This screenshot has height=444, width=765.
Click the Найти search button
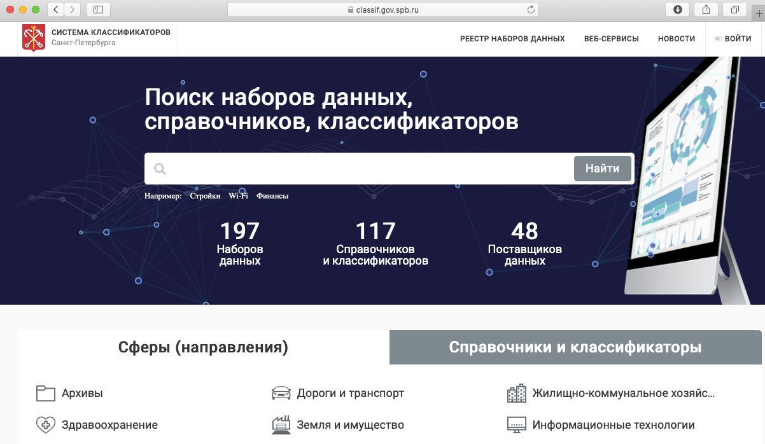pyautogui.click(x=602, y=169)
